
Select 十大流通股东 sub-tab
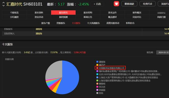point(93,23)
